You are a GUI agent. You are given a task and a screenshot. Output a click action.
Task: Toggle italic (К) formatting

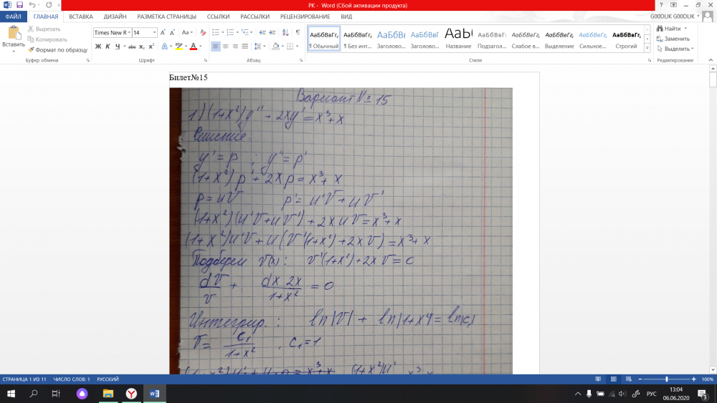[108, 46]
